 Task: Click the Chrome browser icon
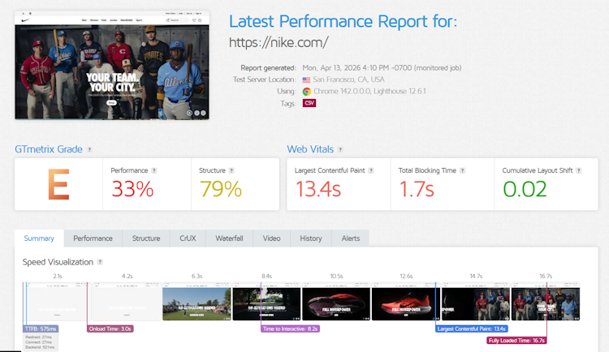[306, 92]
